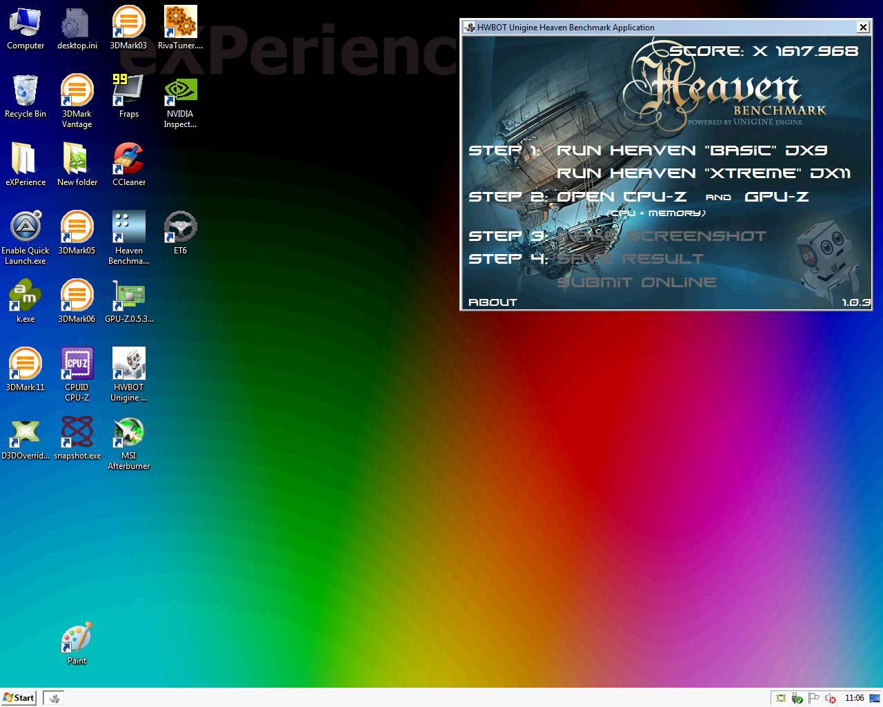
Task: Open the Heaven Benchmark desktop shortcut
Action: tap(128, 238)
